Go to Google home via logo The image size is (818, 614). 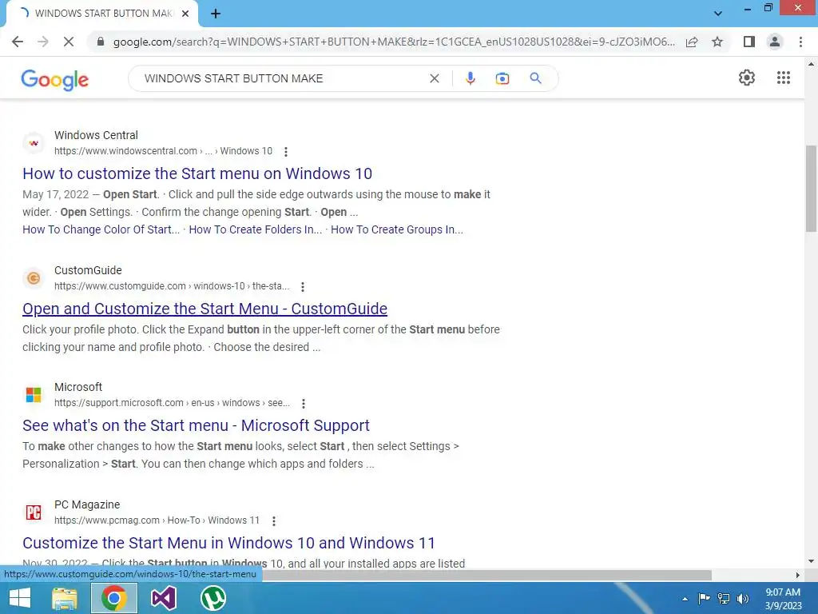(55, 79)
